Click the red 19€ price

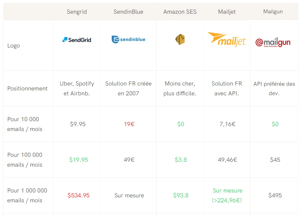click(x=129, y=124)
